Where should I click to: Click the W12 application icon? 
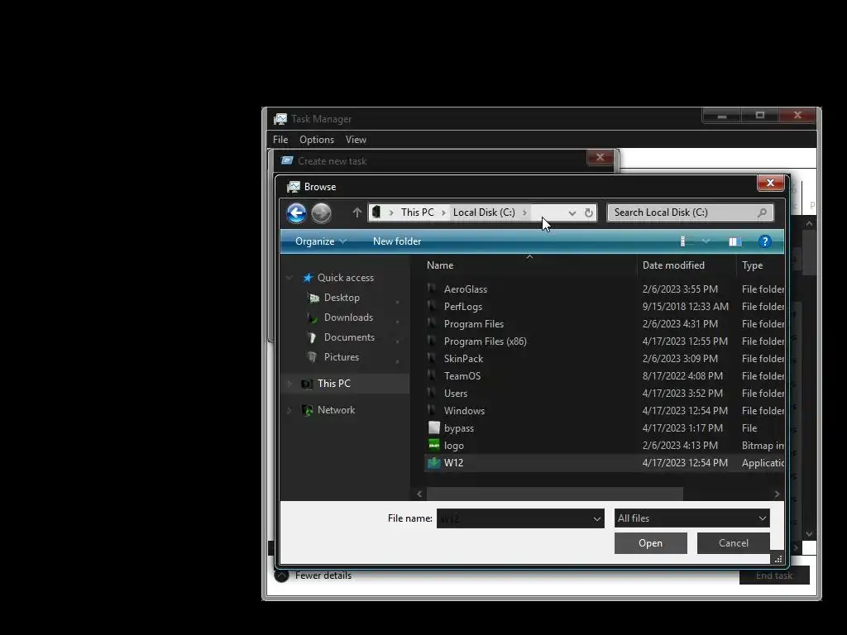[433, 463]
